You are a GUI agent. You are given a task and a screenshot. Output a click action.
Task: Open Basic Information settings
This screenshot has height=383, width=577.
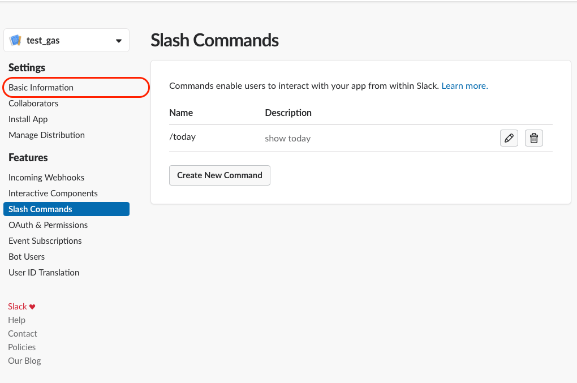pyautogui.click(x=41, y=88)
